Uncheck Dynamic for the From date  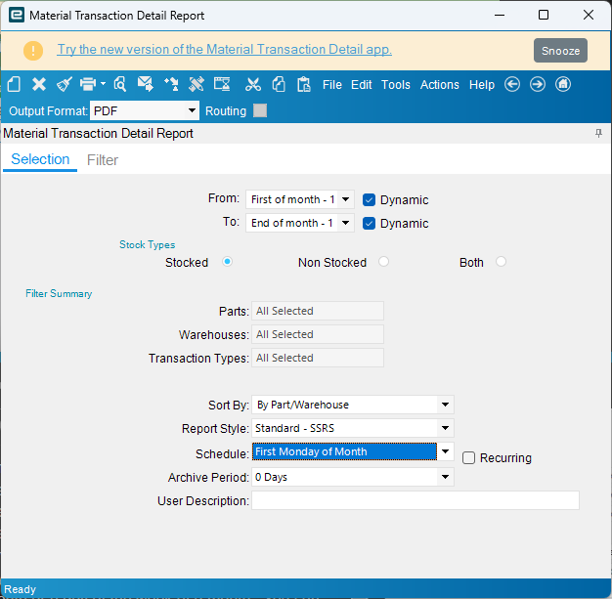point(369,199)
